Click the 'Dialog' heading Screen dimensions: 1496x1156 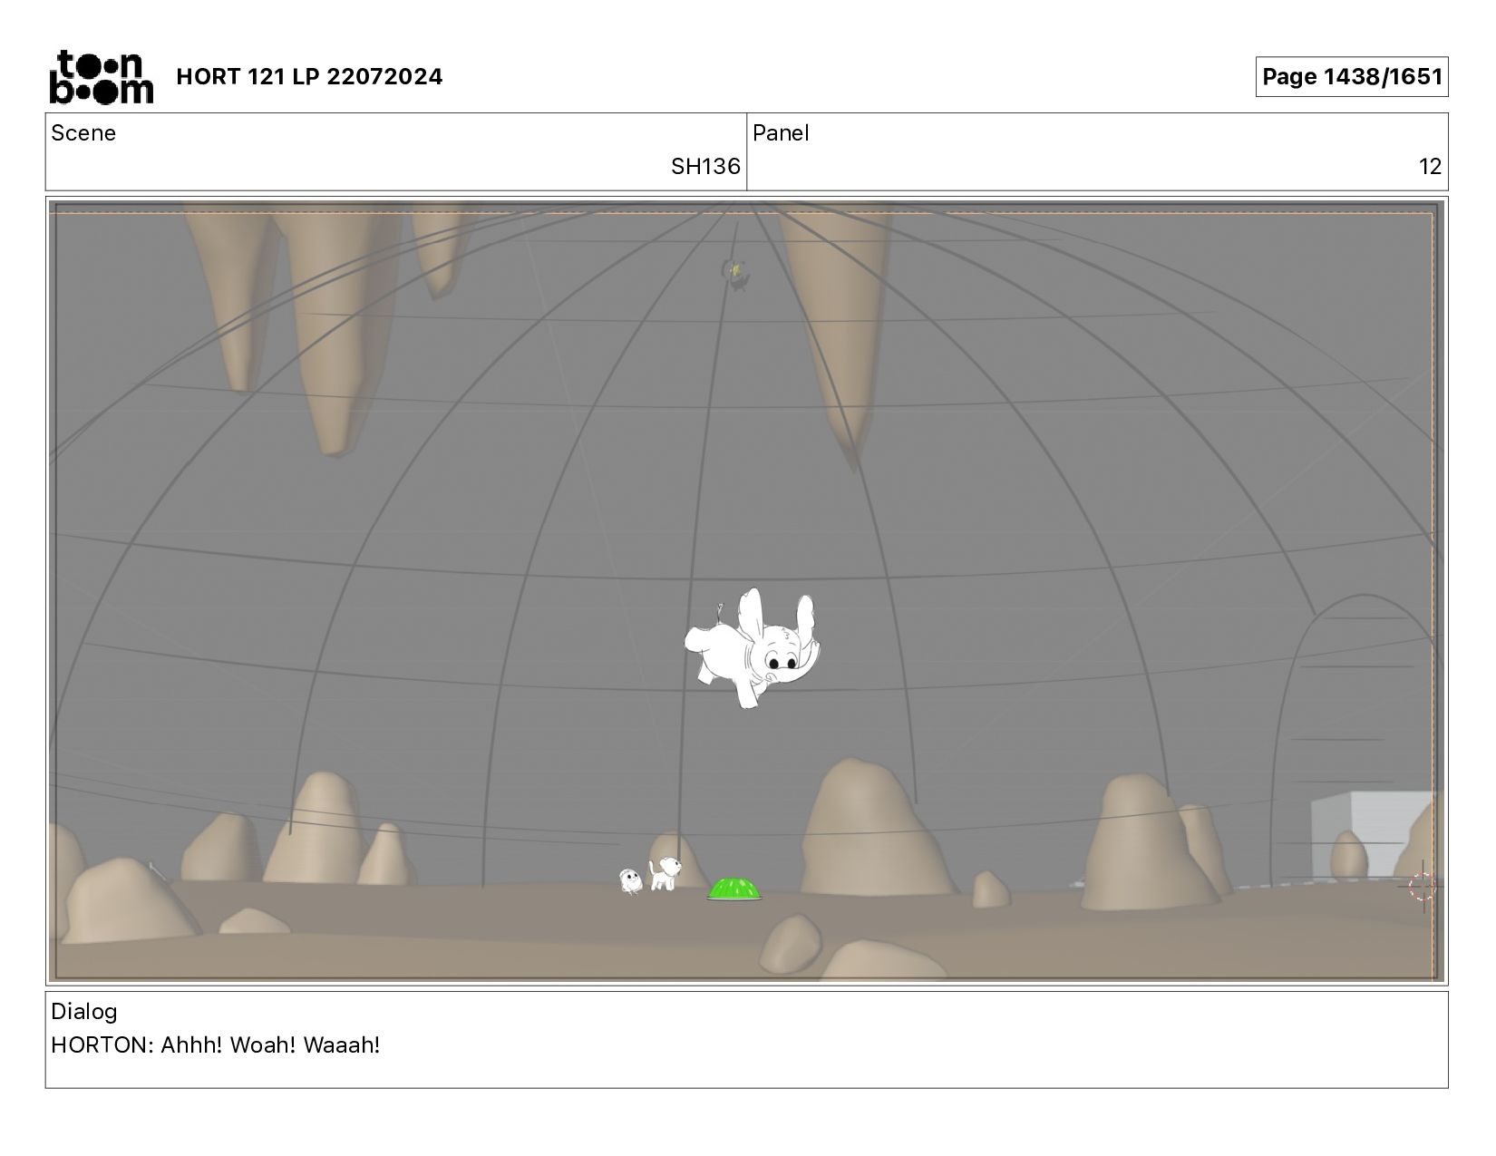click(x=84, y=1012)
